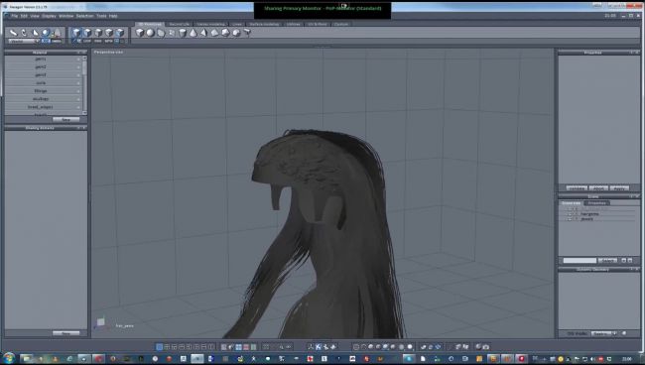This screenshot has height=365, width=645.
Task: Switch to the Properties tab in Scene panel
Action: pos(596,203)
